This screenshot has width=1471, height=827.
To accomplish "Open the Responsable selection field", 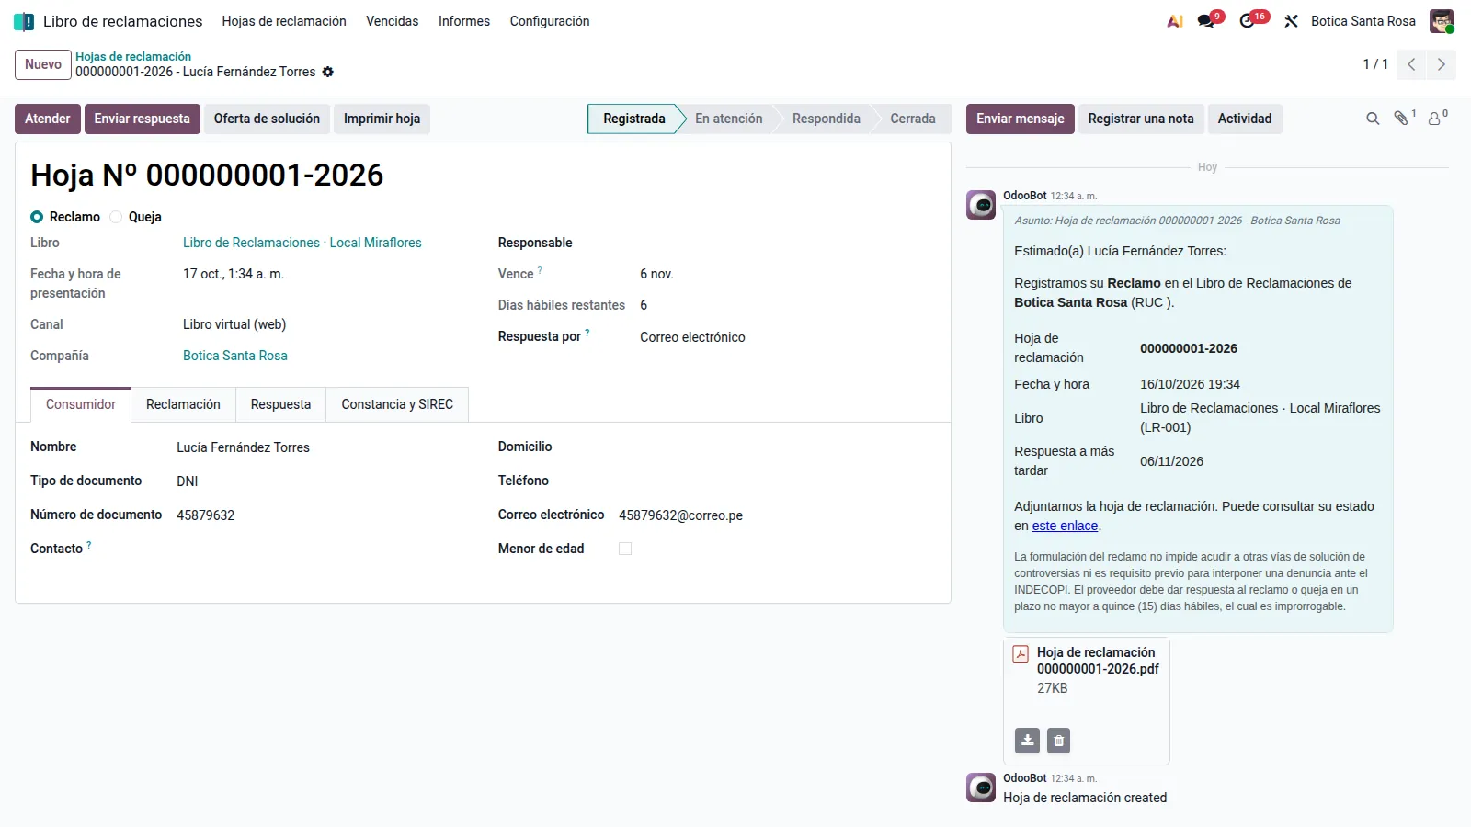I will [787, 243].
